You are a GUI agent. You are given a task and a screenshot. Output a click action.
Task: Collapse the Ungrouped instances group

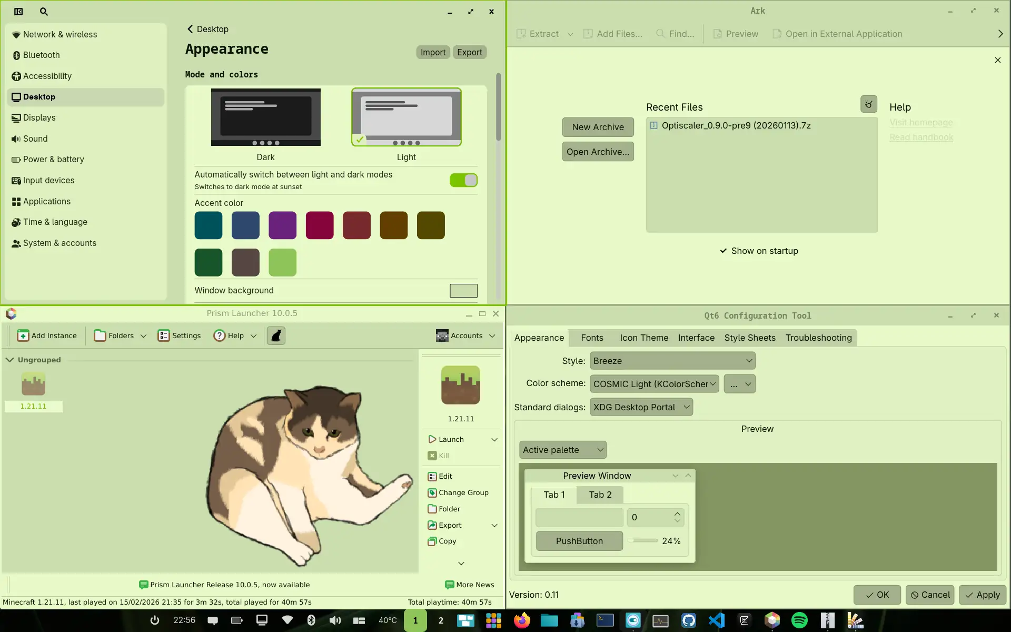pyautogui.click(x=9, y=360)
